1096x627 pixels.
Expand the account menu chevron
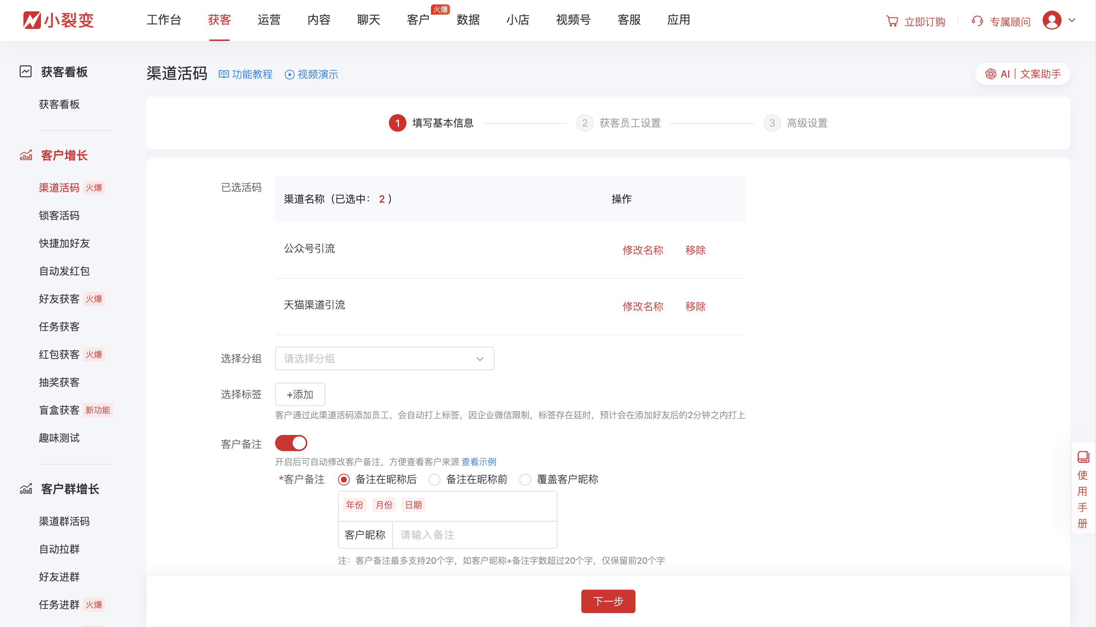[x=1072, y=20]
